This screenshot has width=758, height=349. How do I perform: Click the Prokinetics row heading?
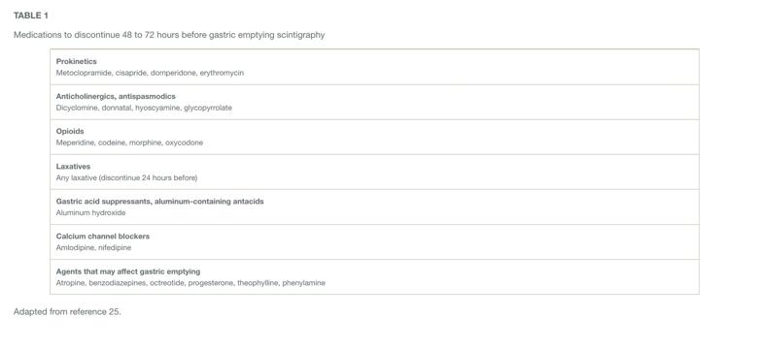(x=77, y=62)
